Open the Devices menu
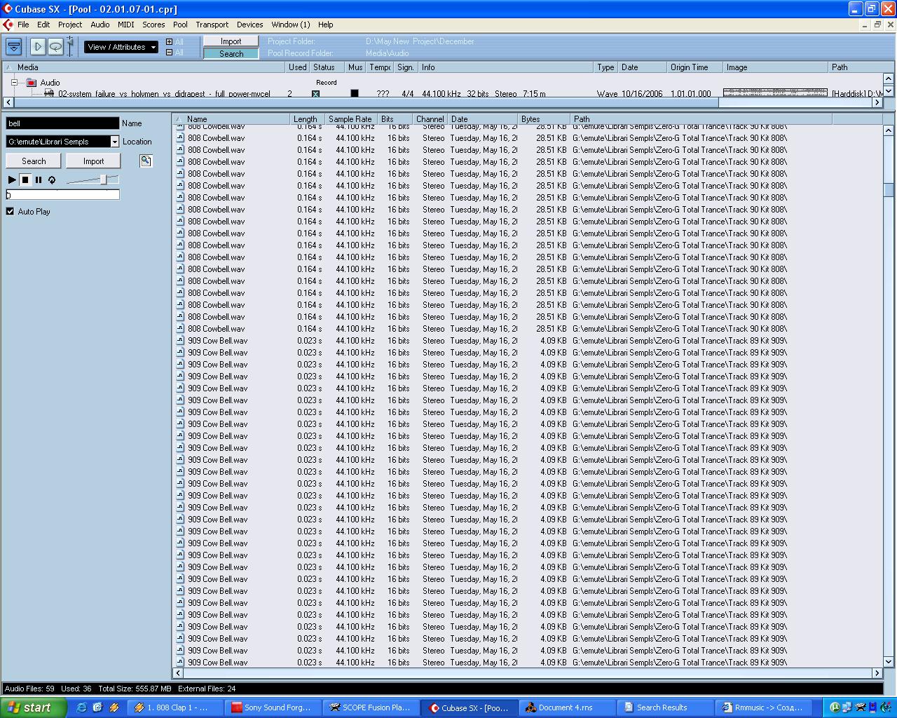Screen dimensions: 897x718 pyautogui.click(x=250, y=25)
